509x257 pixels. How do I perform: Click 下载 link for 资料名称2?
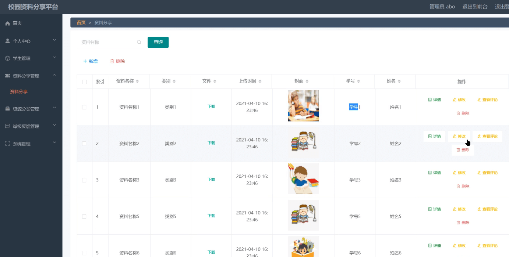(211, 143)
